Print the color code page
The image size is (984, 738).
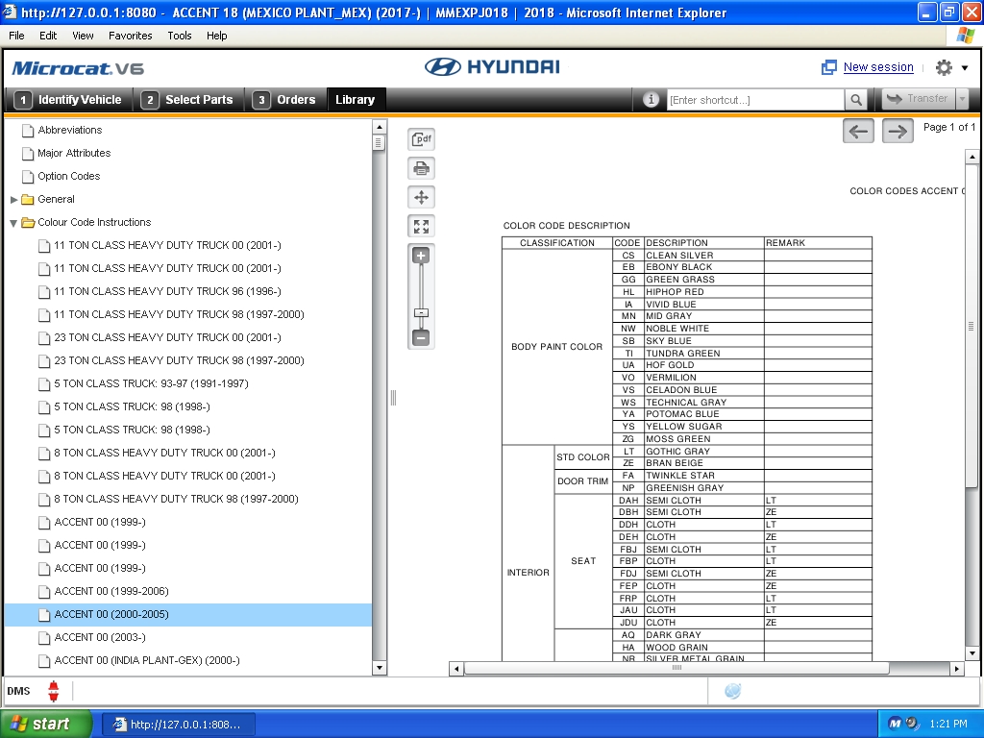[421, 168]
